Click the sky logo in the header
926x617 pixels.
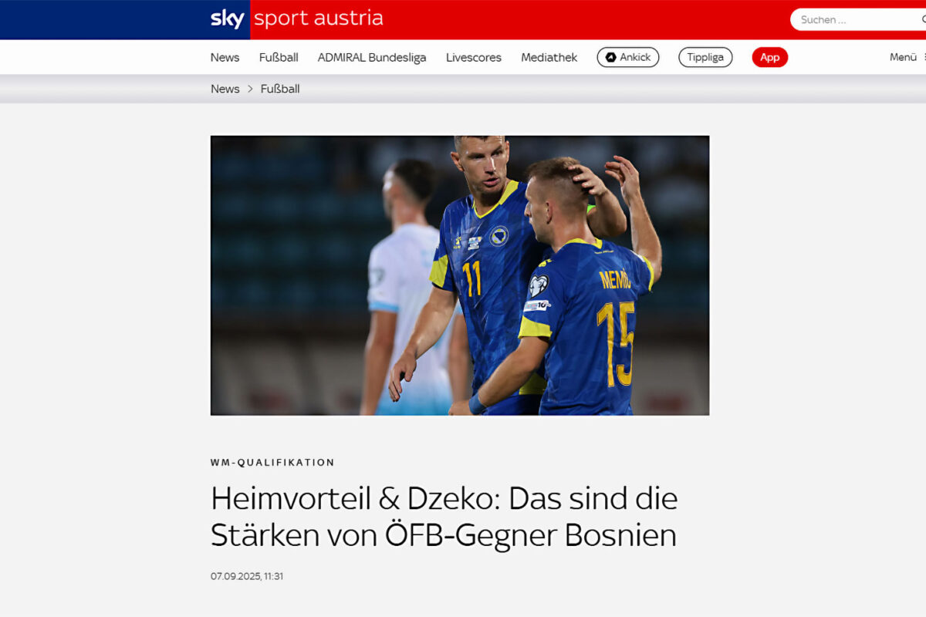(227, 19)
